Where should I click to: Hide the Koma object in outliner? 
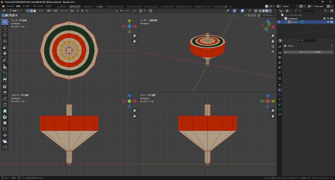(x=328, y=22)
